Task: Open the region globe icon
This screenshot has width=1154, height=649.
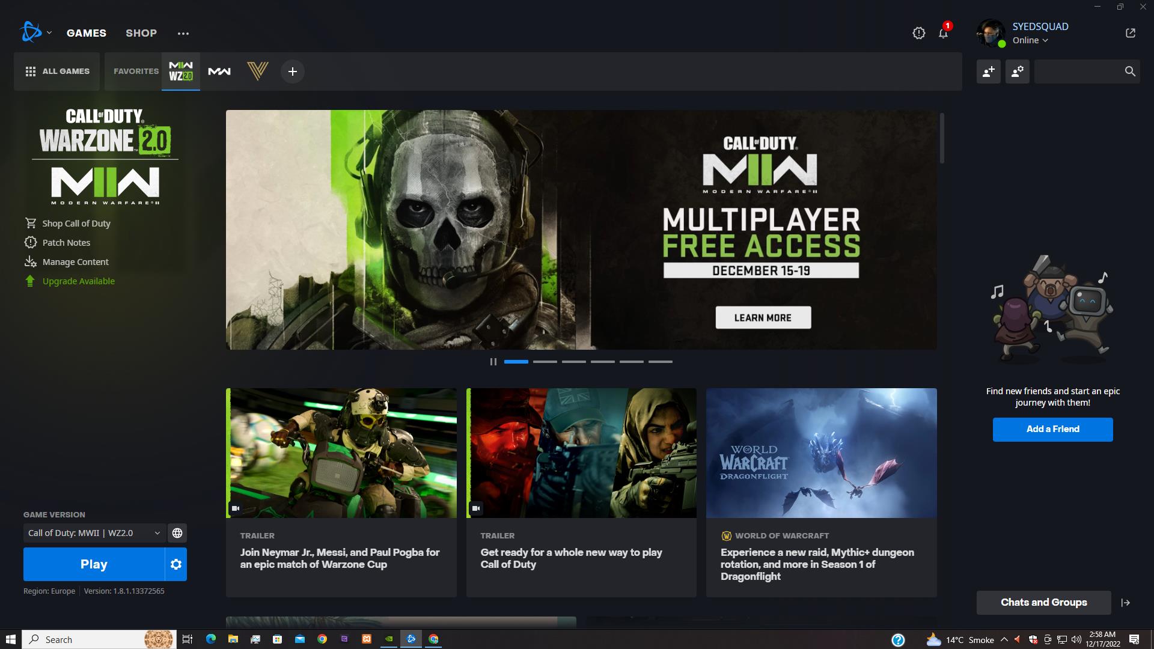Action: click(177, 533)
